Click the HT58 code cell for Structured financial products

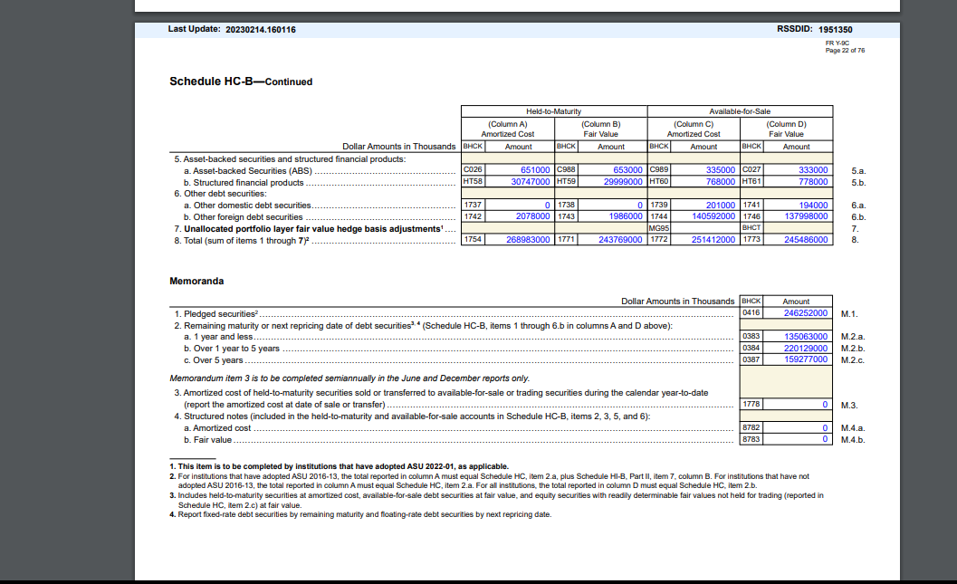click(x=472, y=180)
